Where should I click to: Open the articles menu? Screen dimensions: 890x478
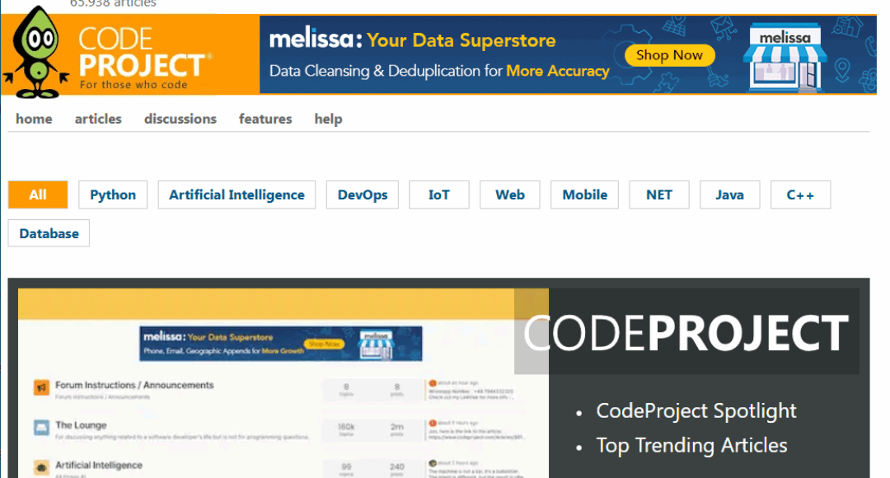click(98, 119)
